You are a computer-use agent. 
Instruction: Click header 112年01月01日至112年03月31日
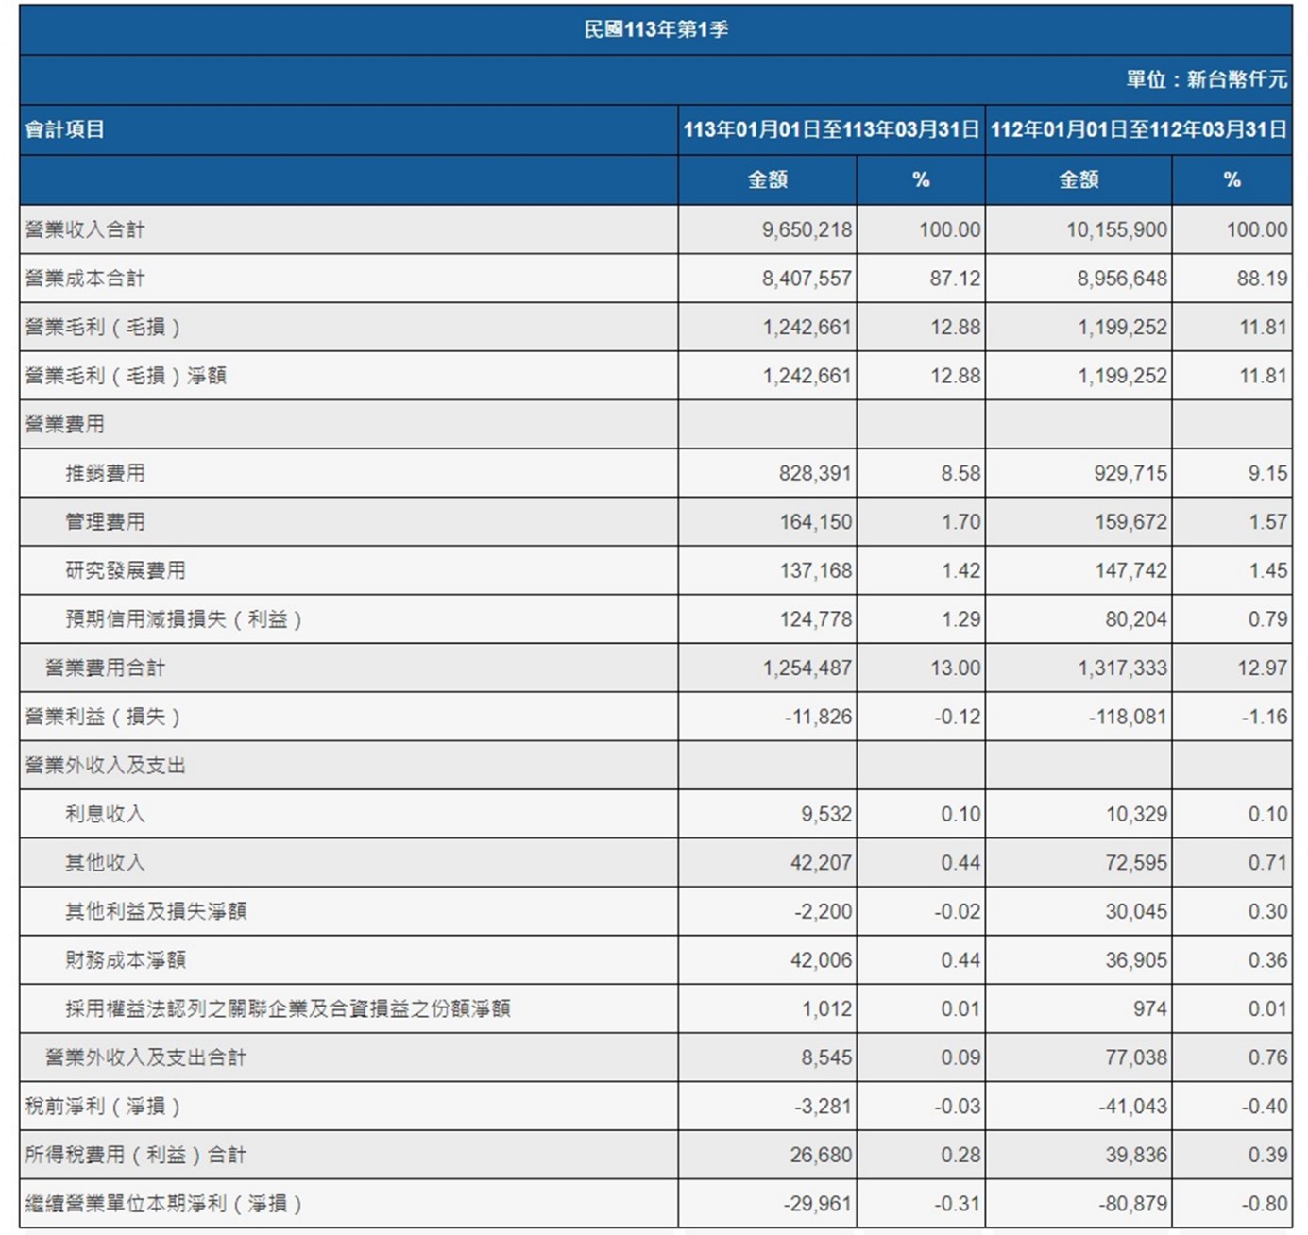pyautogui.click(x=1138, y=129)
